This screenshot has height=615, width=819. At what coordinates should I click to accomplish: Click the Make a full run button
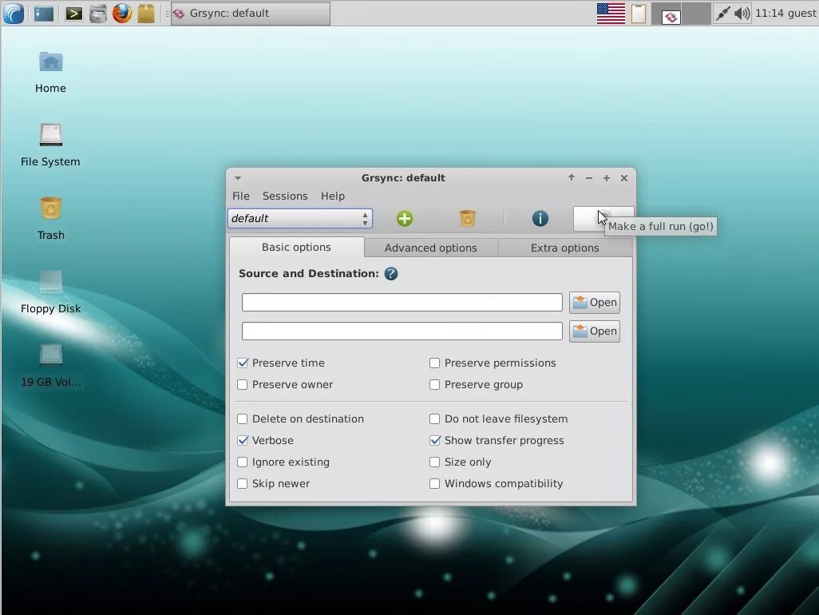[603, 218]
